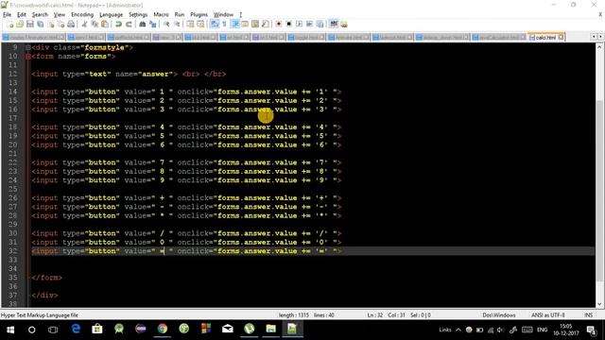This screenshot has height=340, width=605.
Task: Click line number 32 in the margin
Action: coord(12,251)
